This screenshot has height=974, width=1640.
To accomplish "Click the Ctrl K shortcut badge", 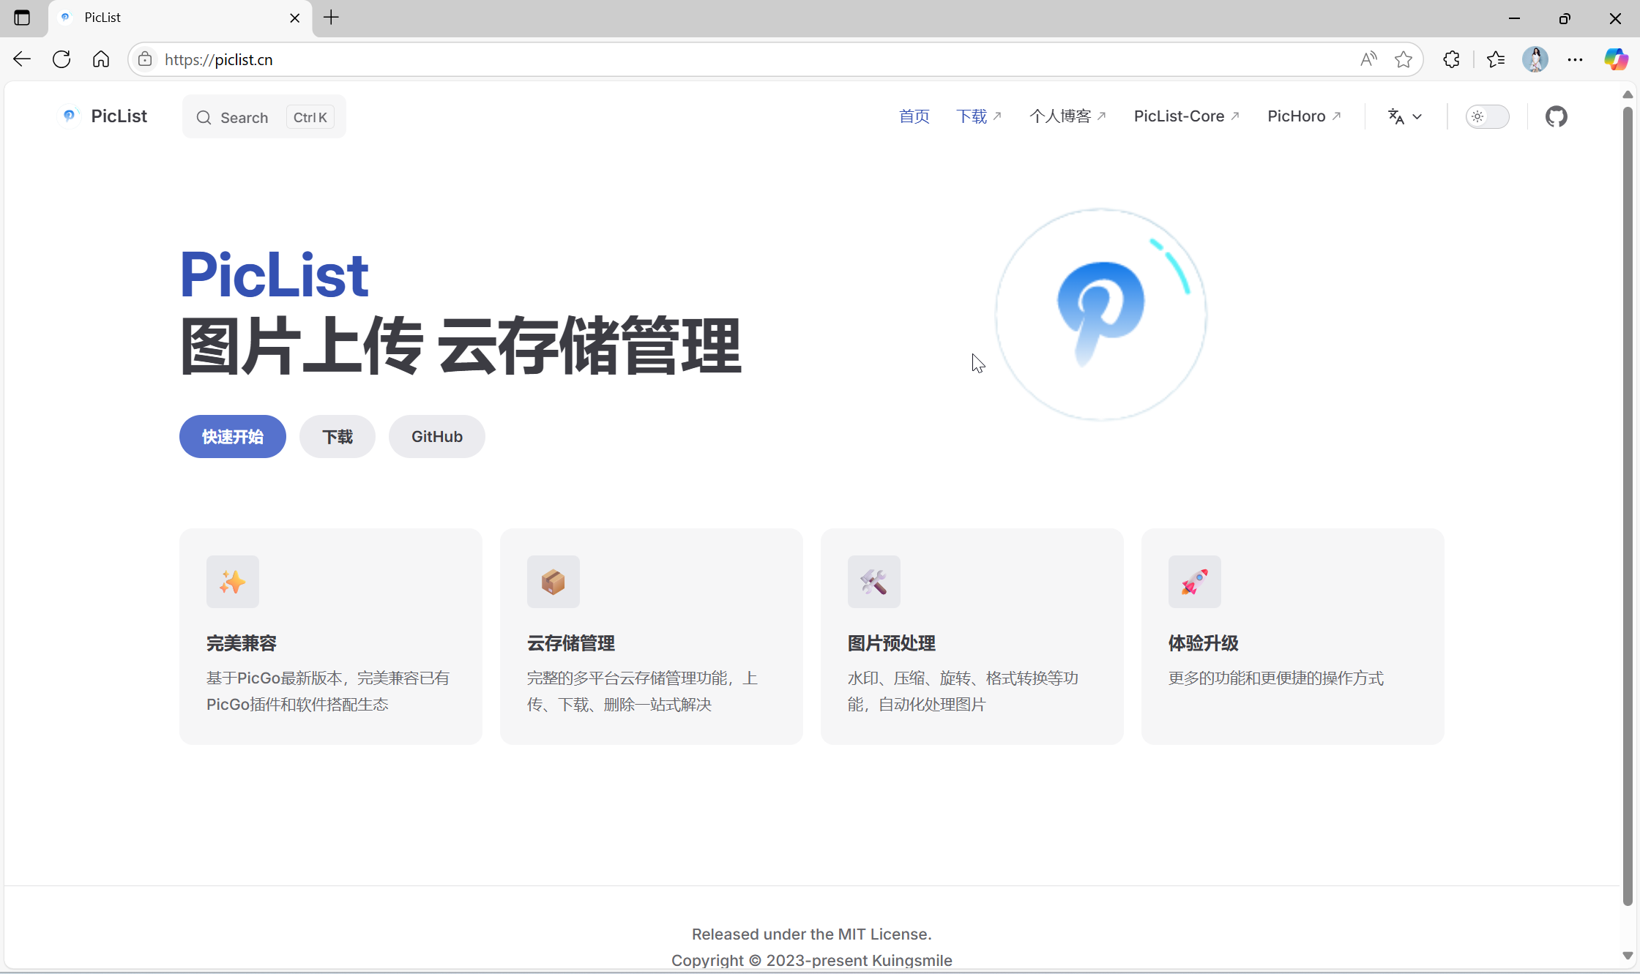I will (x=310, y=117).
